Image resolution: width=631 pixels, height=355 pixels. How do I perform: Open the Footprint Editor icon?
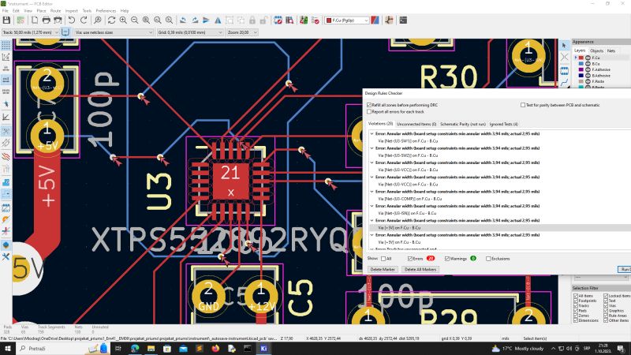(278, 21)
